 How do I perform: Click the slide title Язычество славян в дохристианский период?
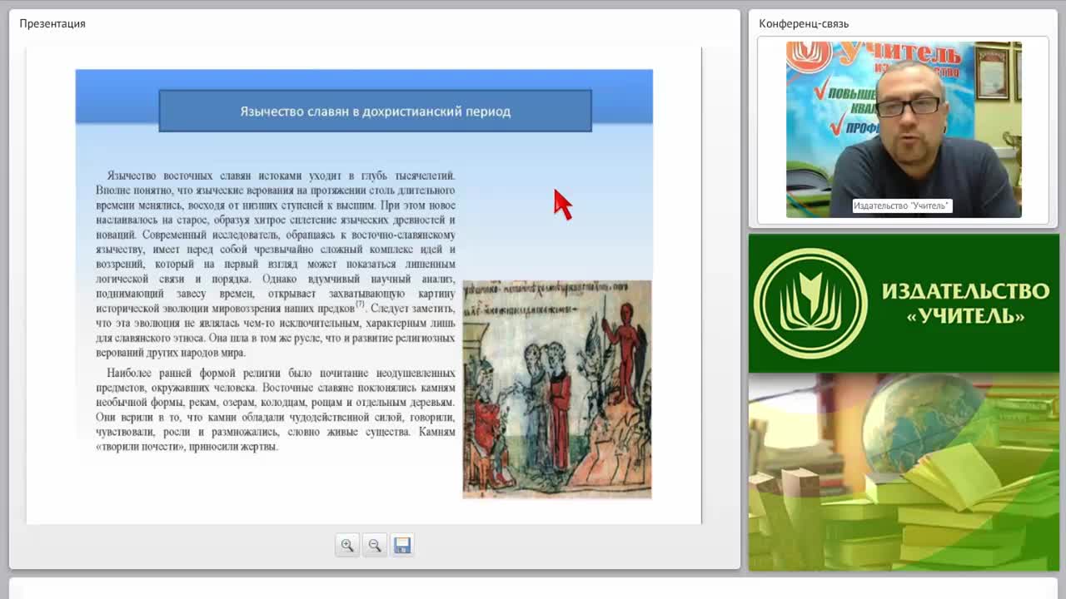(x=376, y=111)
